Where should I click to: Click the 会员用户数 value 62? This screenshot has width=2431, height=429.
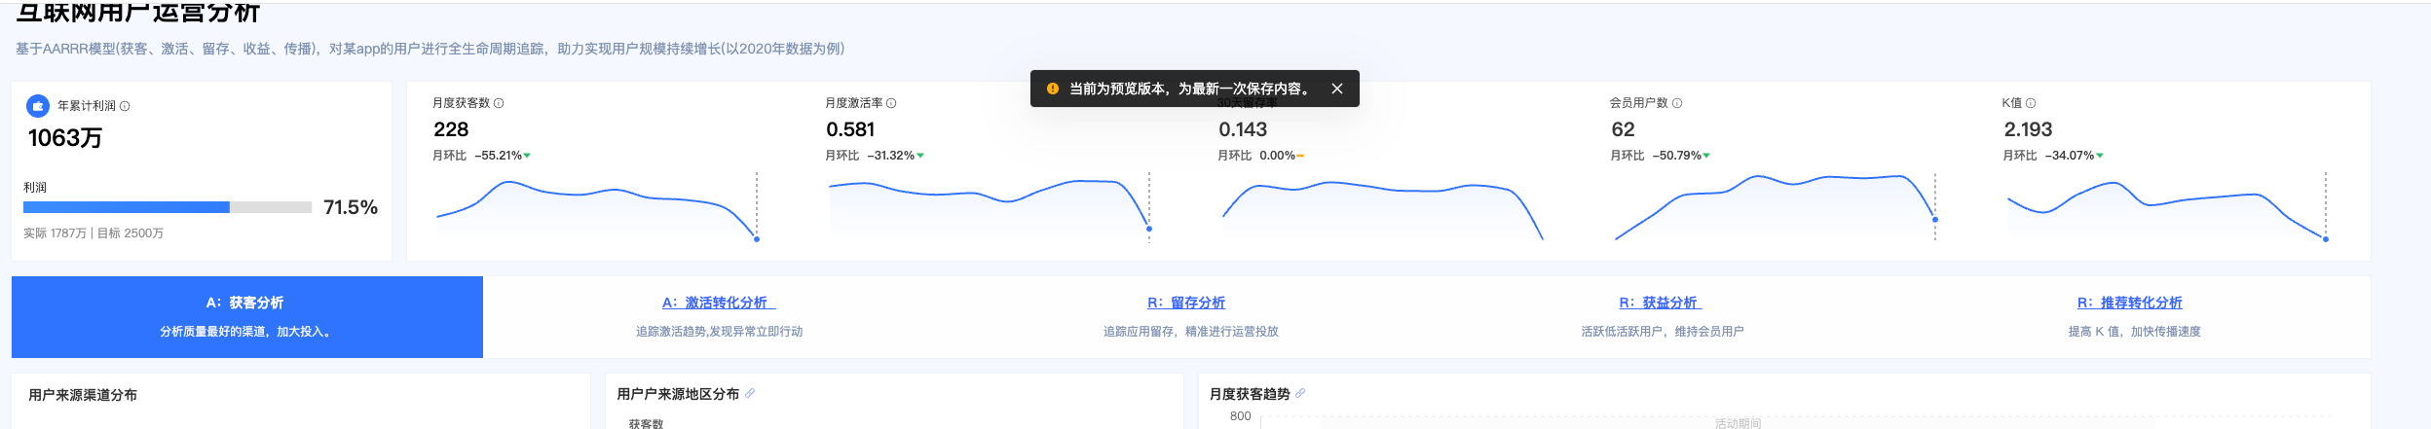[1623, 129]
